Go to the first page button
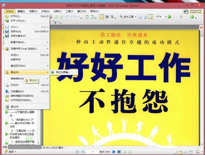Screen dimensions: 205x155 [x=77, y=152]
